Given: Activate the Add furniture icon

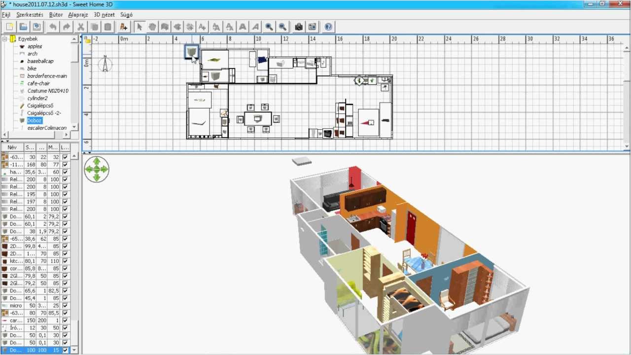Looking at the screenshot, I should pyautogui.click(x=123, y=27).
